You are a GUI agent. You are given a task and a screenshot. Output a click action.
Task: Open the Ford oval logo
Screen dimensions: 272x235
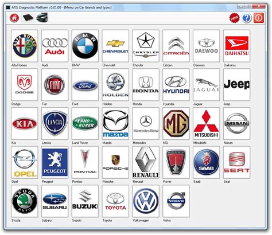pos(85,85)
